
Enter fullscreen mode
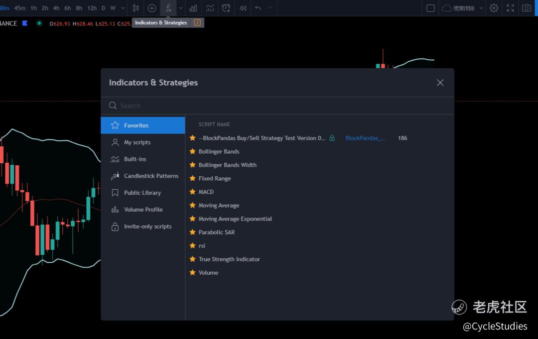tap(510, 8)
